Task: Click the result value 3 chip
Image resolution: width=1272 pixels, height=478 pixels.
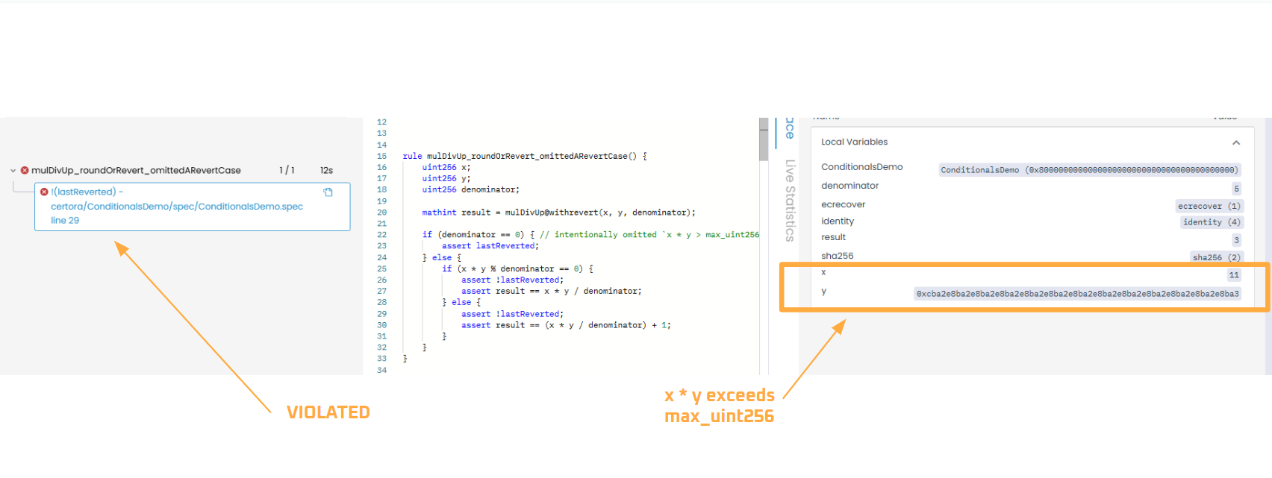Action: tap(1236, 240)
